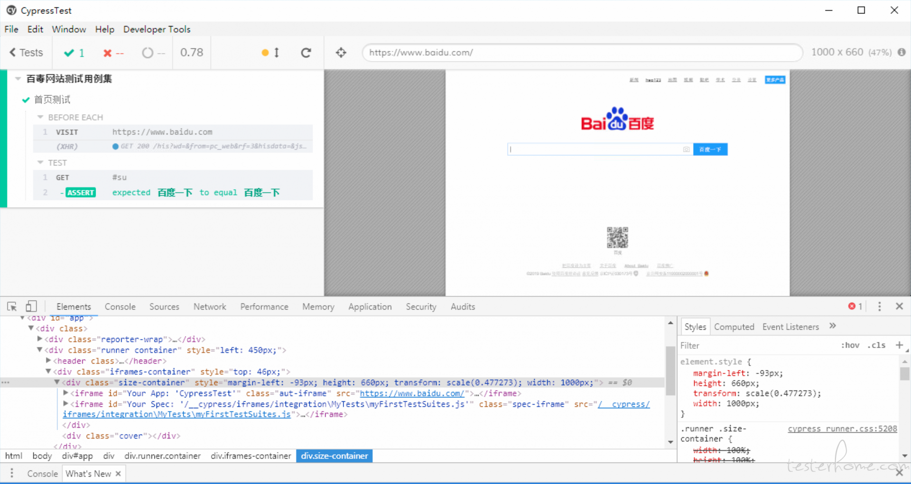The width and height of the screenshot is (911, 484).
Task: Switch to the Elements tab
Action: point(74,307)
